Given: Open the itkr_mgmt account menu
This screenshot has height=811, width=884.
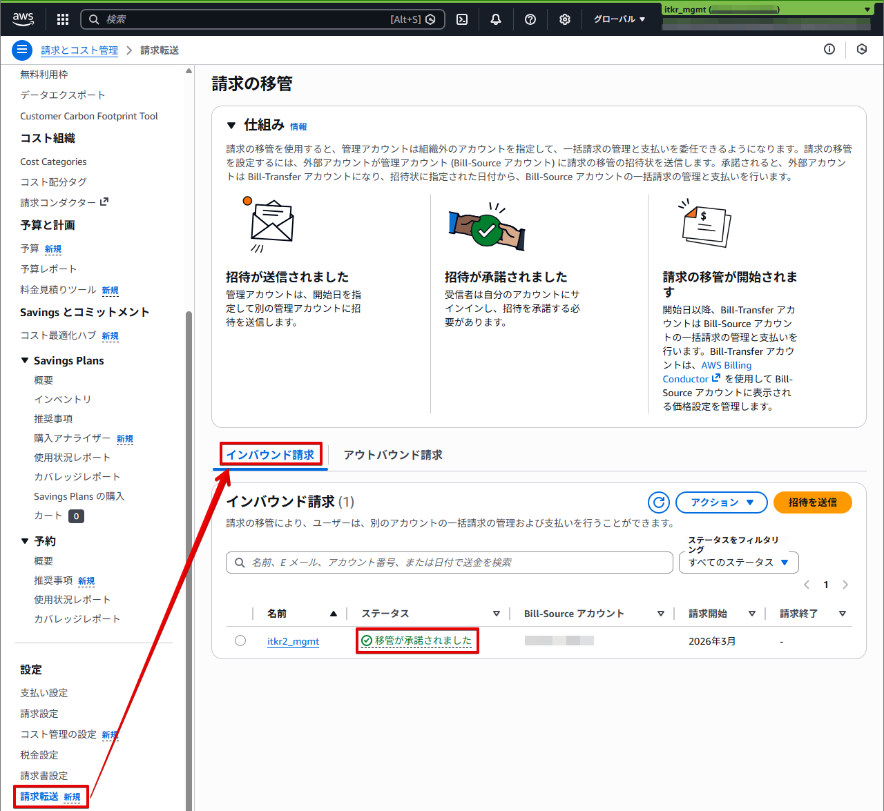Looking at the screenshot, I should pos(768,10).
